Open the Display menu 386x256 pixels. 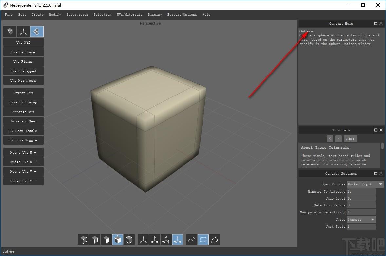(155, 14)
